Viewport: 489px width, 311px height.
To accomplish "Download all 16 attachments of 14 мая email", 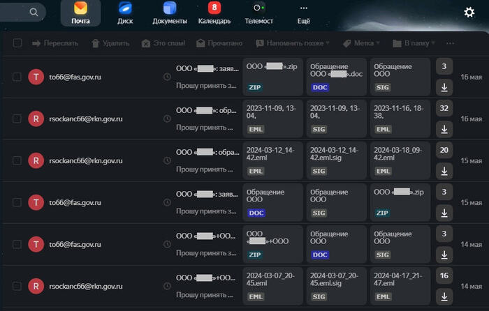I will coord(444,296).
